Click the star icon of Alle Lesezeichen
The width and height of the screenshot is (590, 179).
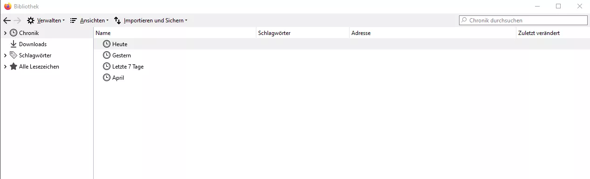point(14,67)
